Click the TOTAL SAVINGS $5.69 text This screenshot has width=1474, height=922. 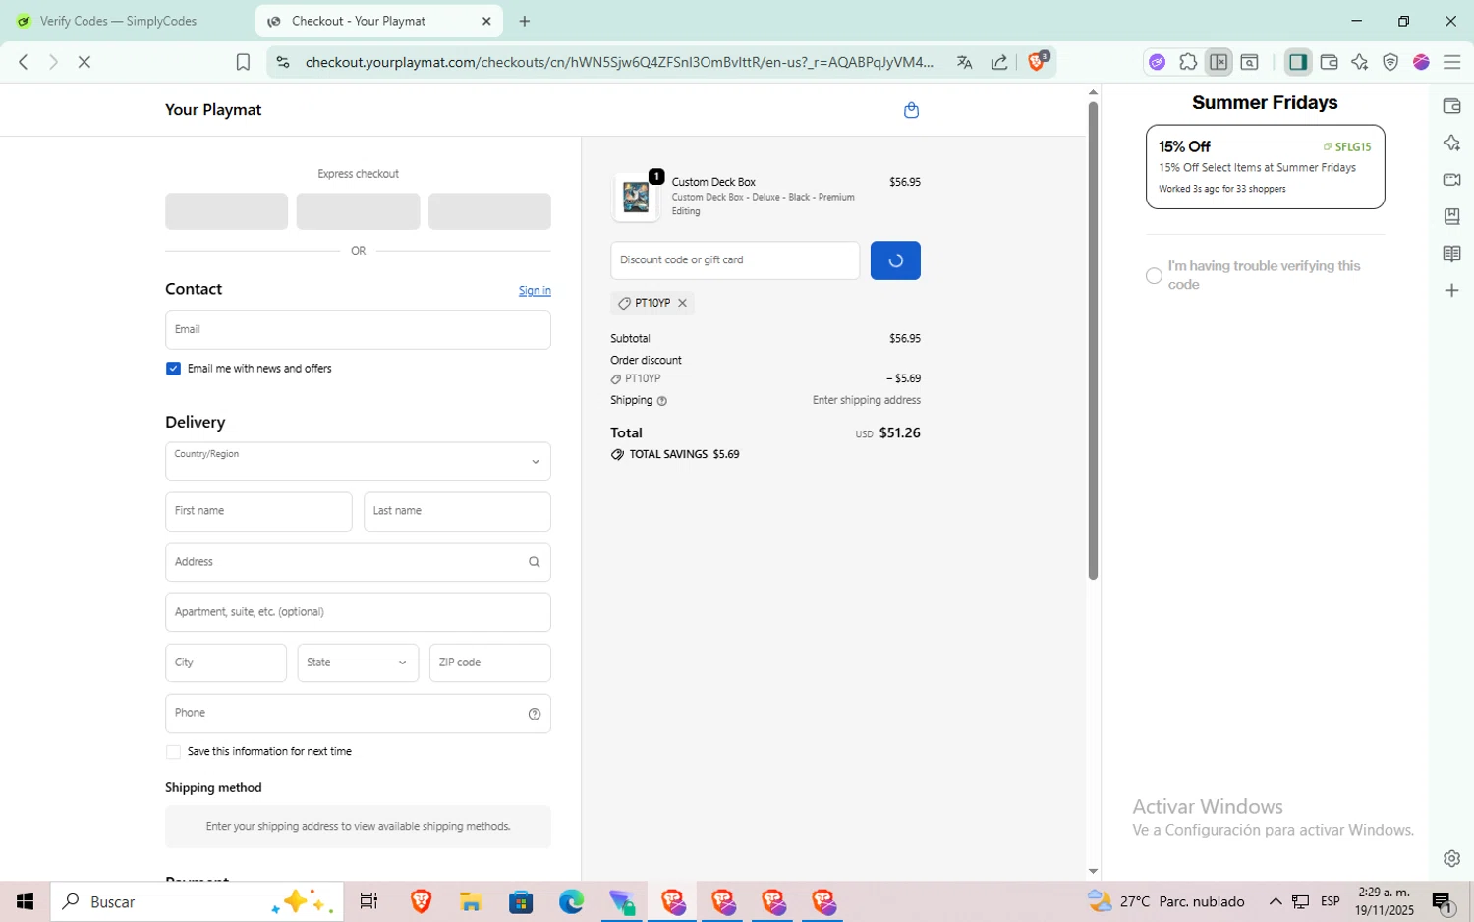coord(684,455)
